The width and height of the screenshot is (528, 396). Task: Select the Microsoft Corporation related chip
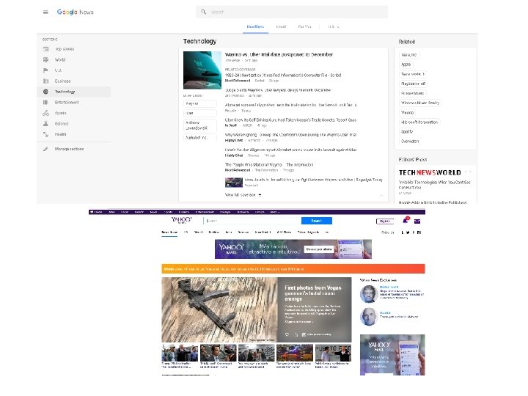tap(419, 122)
